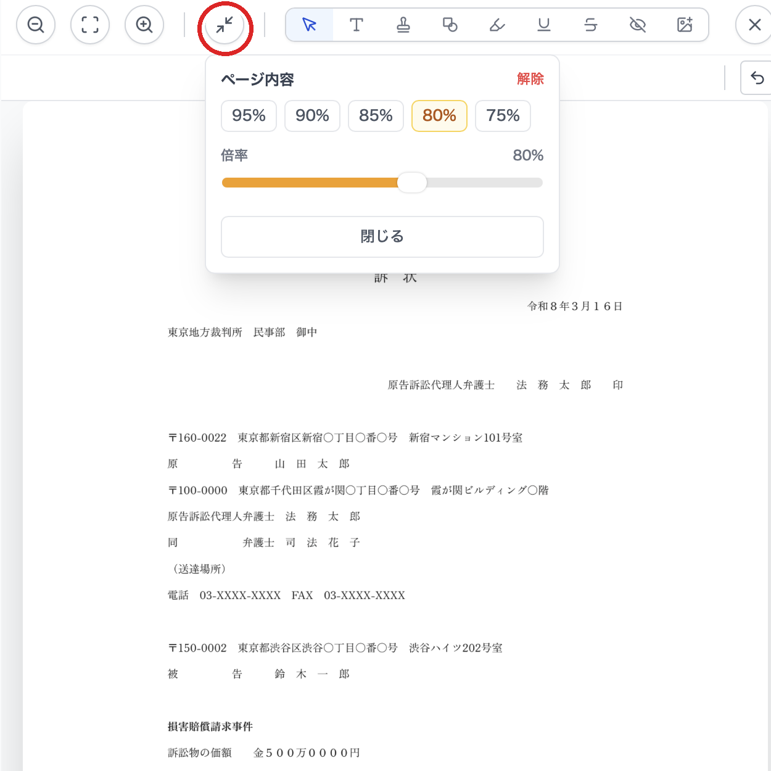The image size is (771, 771).
Task: Click the 閉じる button
Action: [382, 237]
